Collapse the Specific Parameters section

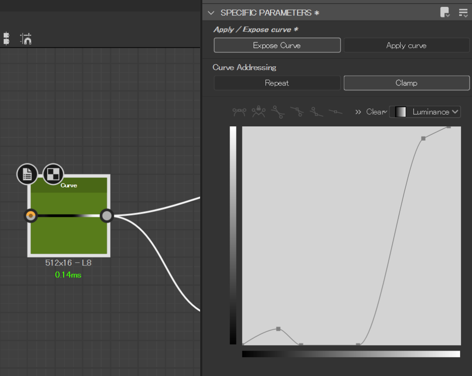point(211,13)
